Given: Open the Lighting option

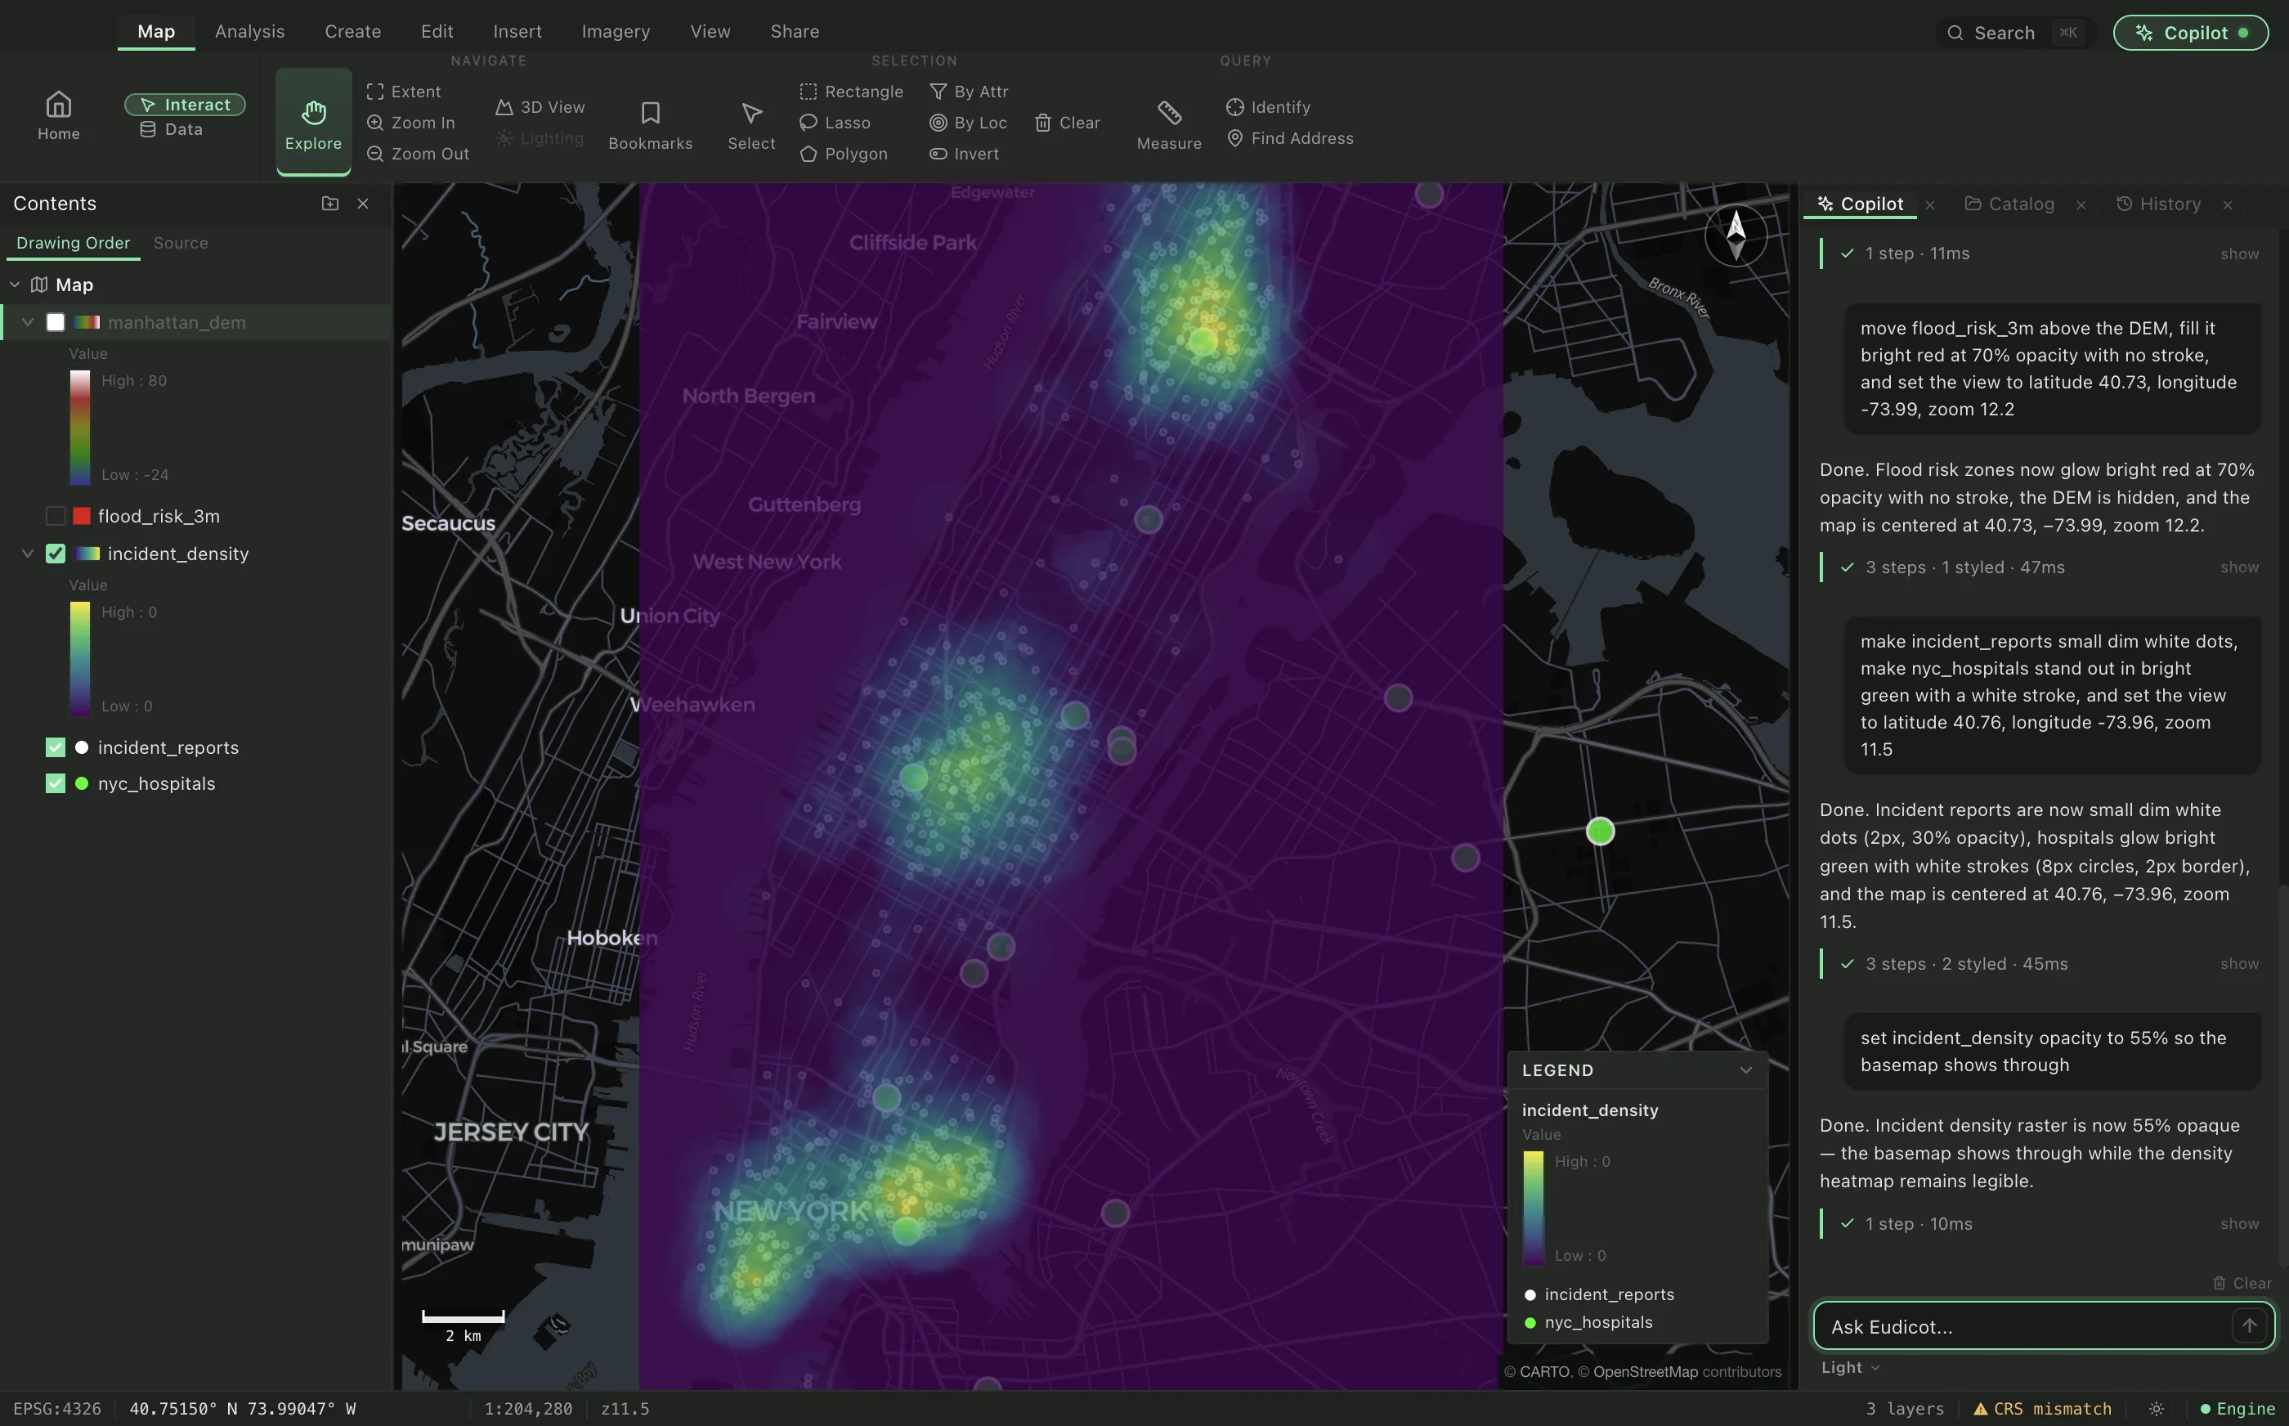Looking at the screenshot, I should (540, 137).
